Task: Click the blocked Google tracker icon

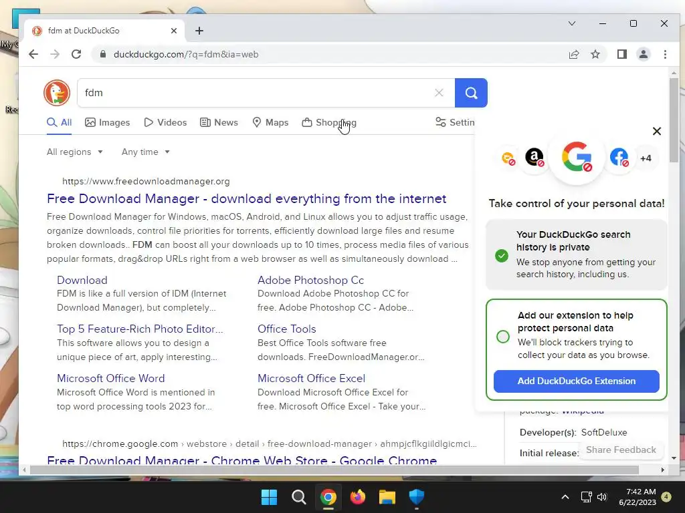Action: (x=577, y=157)
